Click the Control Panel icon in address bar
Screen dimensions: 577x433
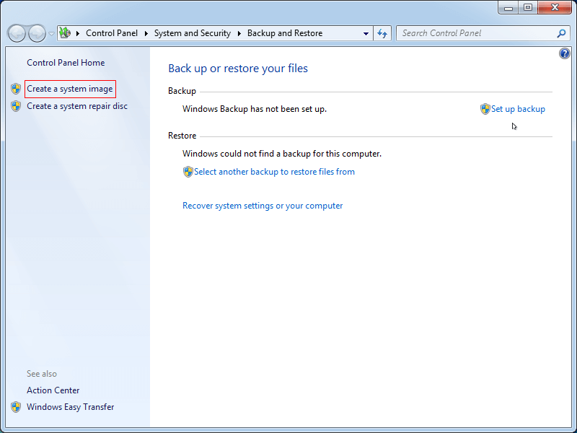coord(65,32)
